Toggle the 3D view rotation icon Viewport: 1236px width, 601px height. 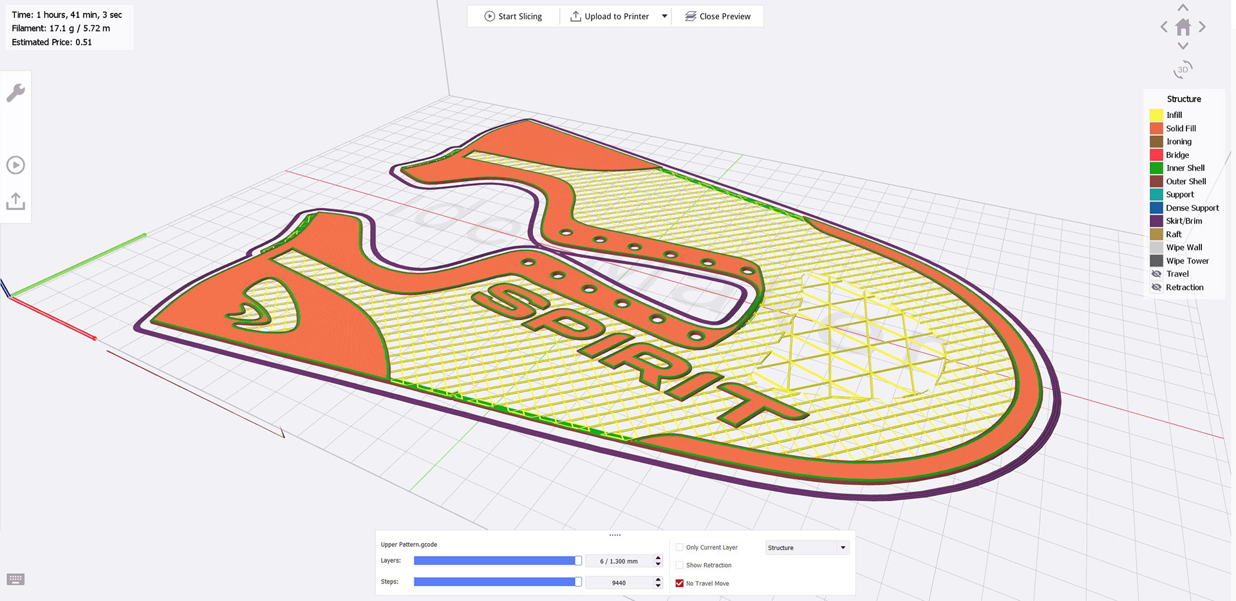tap(1183, 70)
